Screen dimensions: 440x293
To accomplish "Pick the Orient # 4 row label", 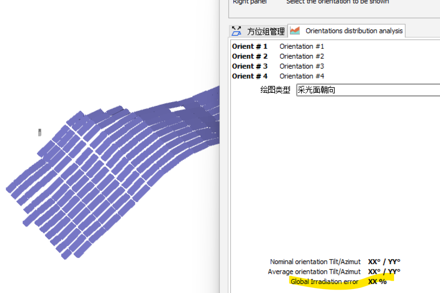I will (x=250, y=76).
